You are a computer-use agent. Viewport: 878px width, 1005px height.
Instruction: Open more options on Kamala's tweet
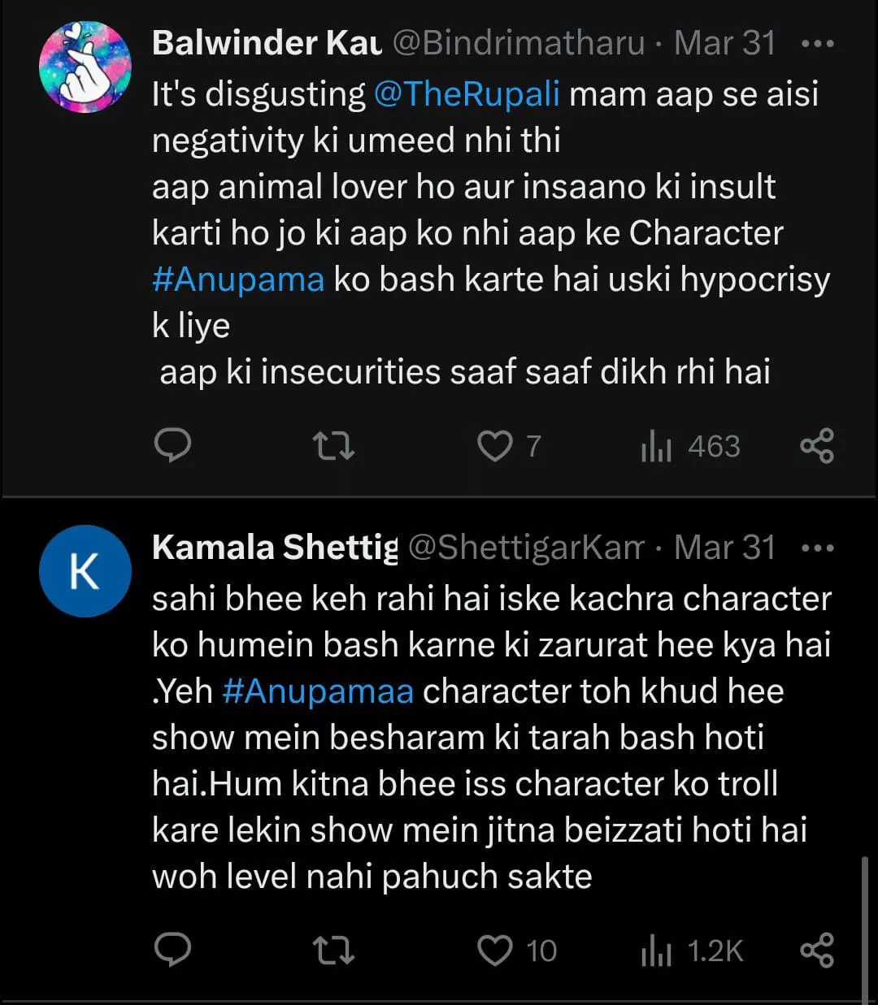[817, 548]
